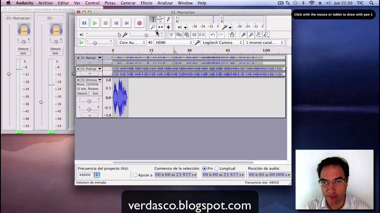The image size is (380, 213).
Task: Start playback with the green Play button
Action: (x=95, y=23)
